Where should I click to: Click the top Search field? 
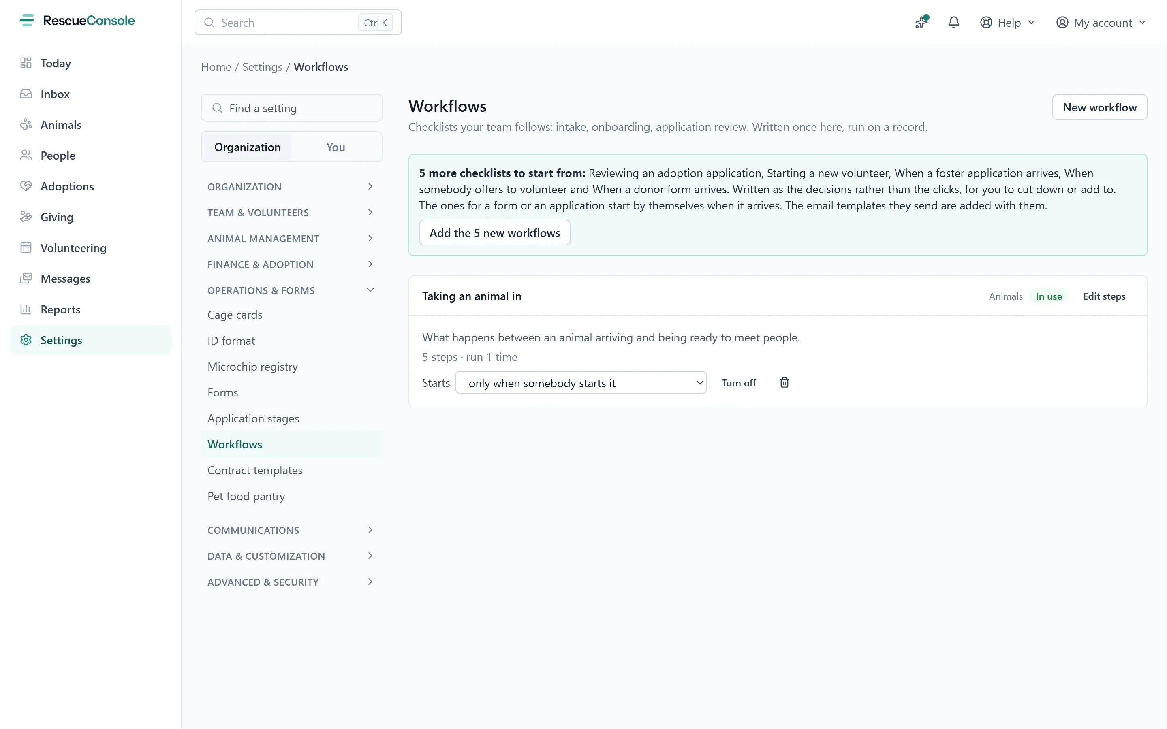tap(298, 23)
